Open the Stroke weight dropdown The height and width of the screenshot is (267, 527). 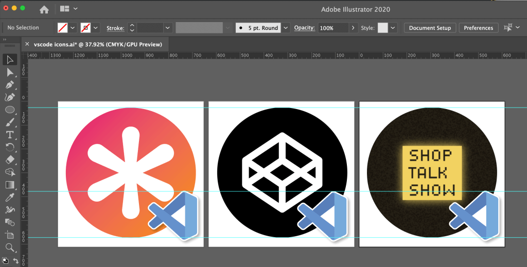[x=168, y=28]
